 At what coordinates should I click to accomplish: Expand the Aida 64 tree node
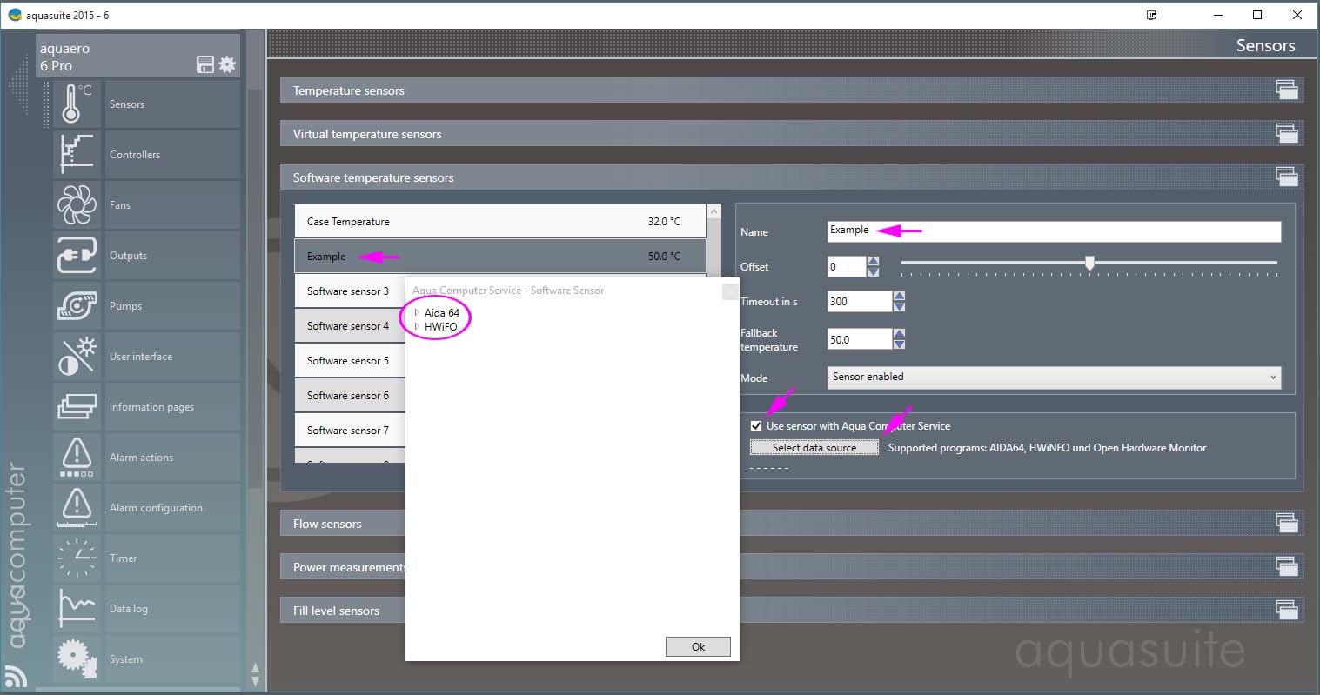[417, 312]
